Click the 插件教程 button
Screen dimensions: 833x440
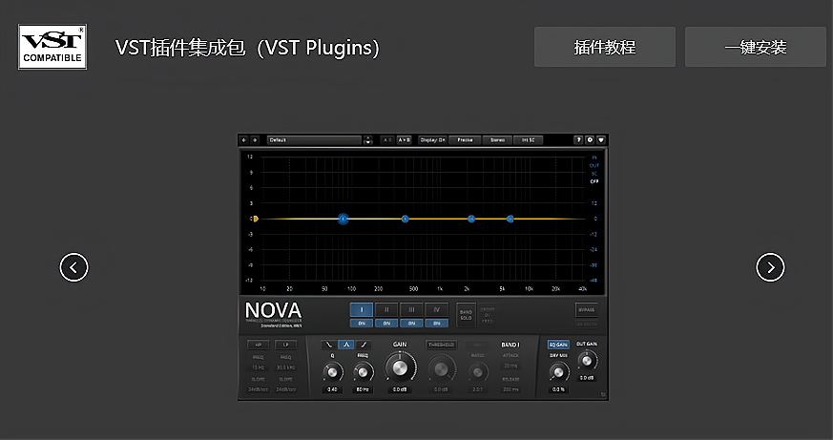coord(604,47)
